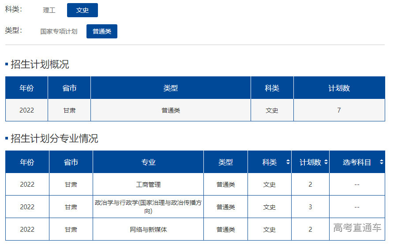This screenshot has height=245, width=394.
Task: Click the 类型 header in majors table
Action: click(x=225, y=162)
